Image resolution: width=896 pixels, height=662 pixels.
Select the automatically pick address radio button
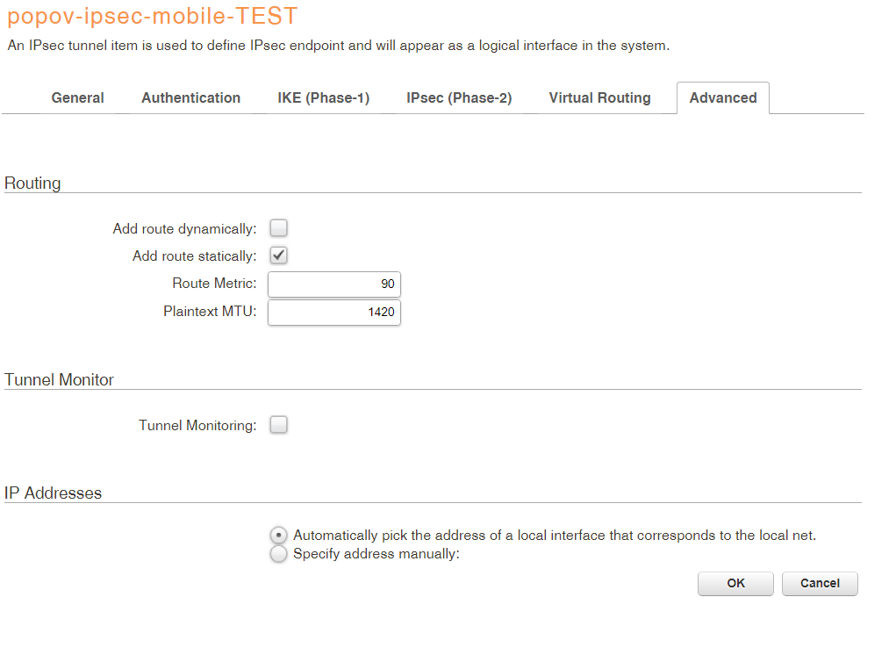coord(278,535)
